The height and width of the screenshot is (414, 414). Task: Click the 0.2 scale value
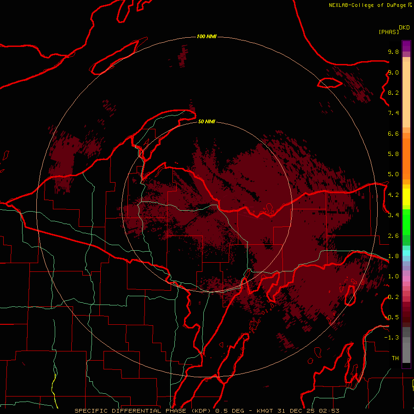coord(393,297)
